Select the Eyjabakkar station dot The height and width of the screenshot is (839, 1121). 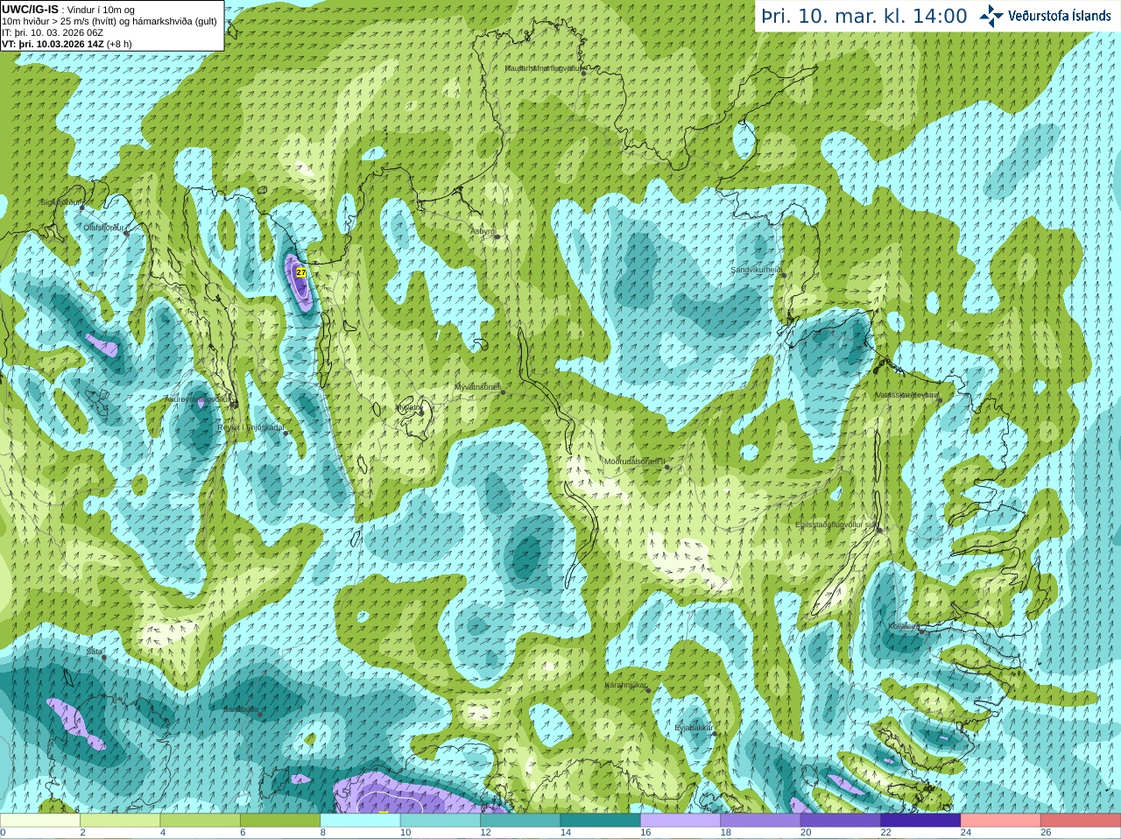click(x=715, y=734)
